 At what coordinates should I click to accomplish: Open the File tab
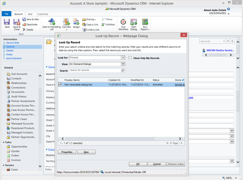click(x=6, y=14)
